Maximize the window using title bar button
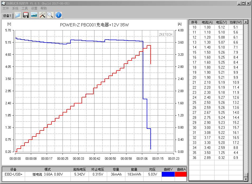252x184 pixels. (244, 3)
